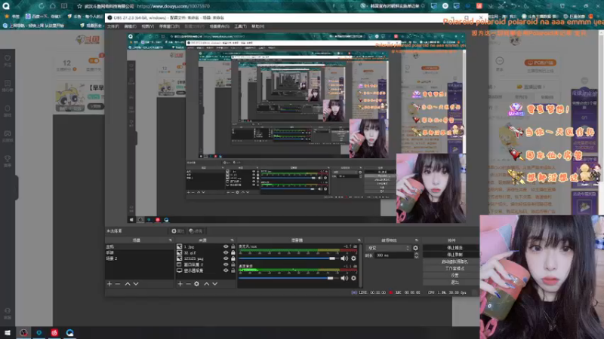The image size is (604, 339).
Task: Open Desktop Audio settings via the second mixer gear
Action: (x=353, y=278)
